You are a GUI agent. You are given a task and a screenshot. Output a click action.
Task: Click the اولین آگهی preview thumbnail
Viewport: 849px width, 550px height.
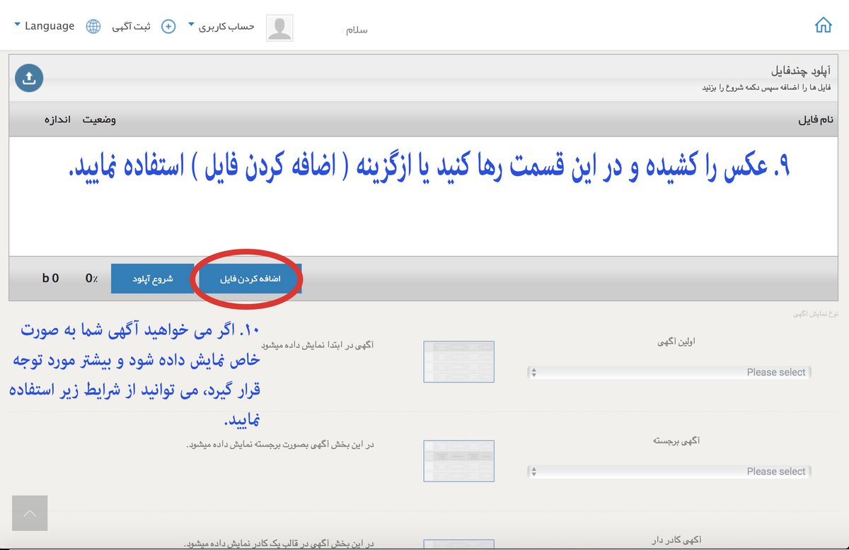tap(459, 362)
